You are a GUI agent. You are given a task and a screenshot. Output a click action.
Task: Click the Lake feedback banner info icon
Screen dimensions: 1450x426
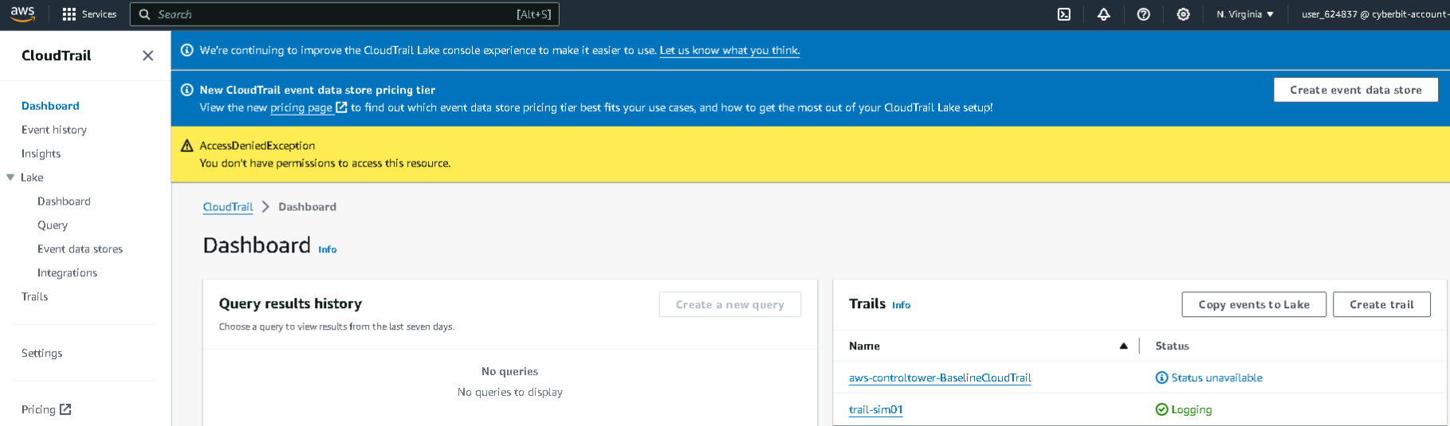pyautogui.click(x=187, y=50)
